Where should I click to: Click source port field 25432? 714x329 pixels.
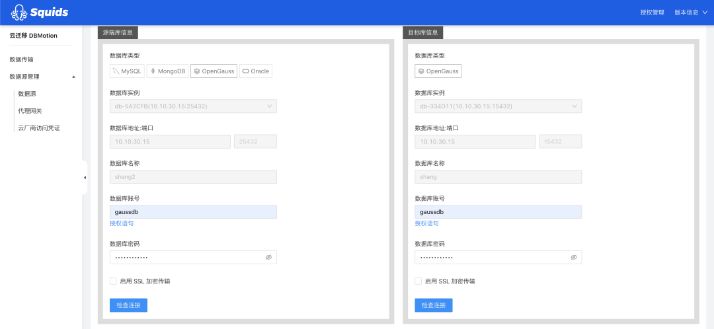click(255, 141)
